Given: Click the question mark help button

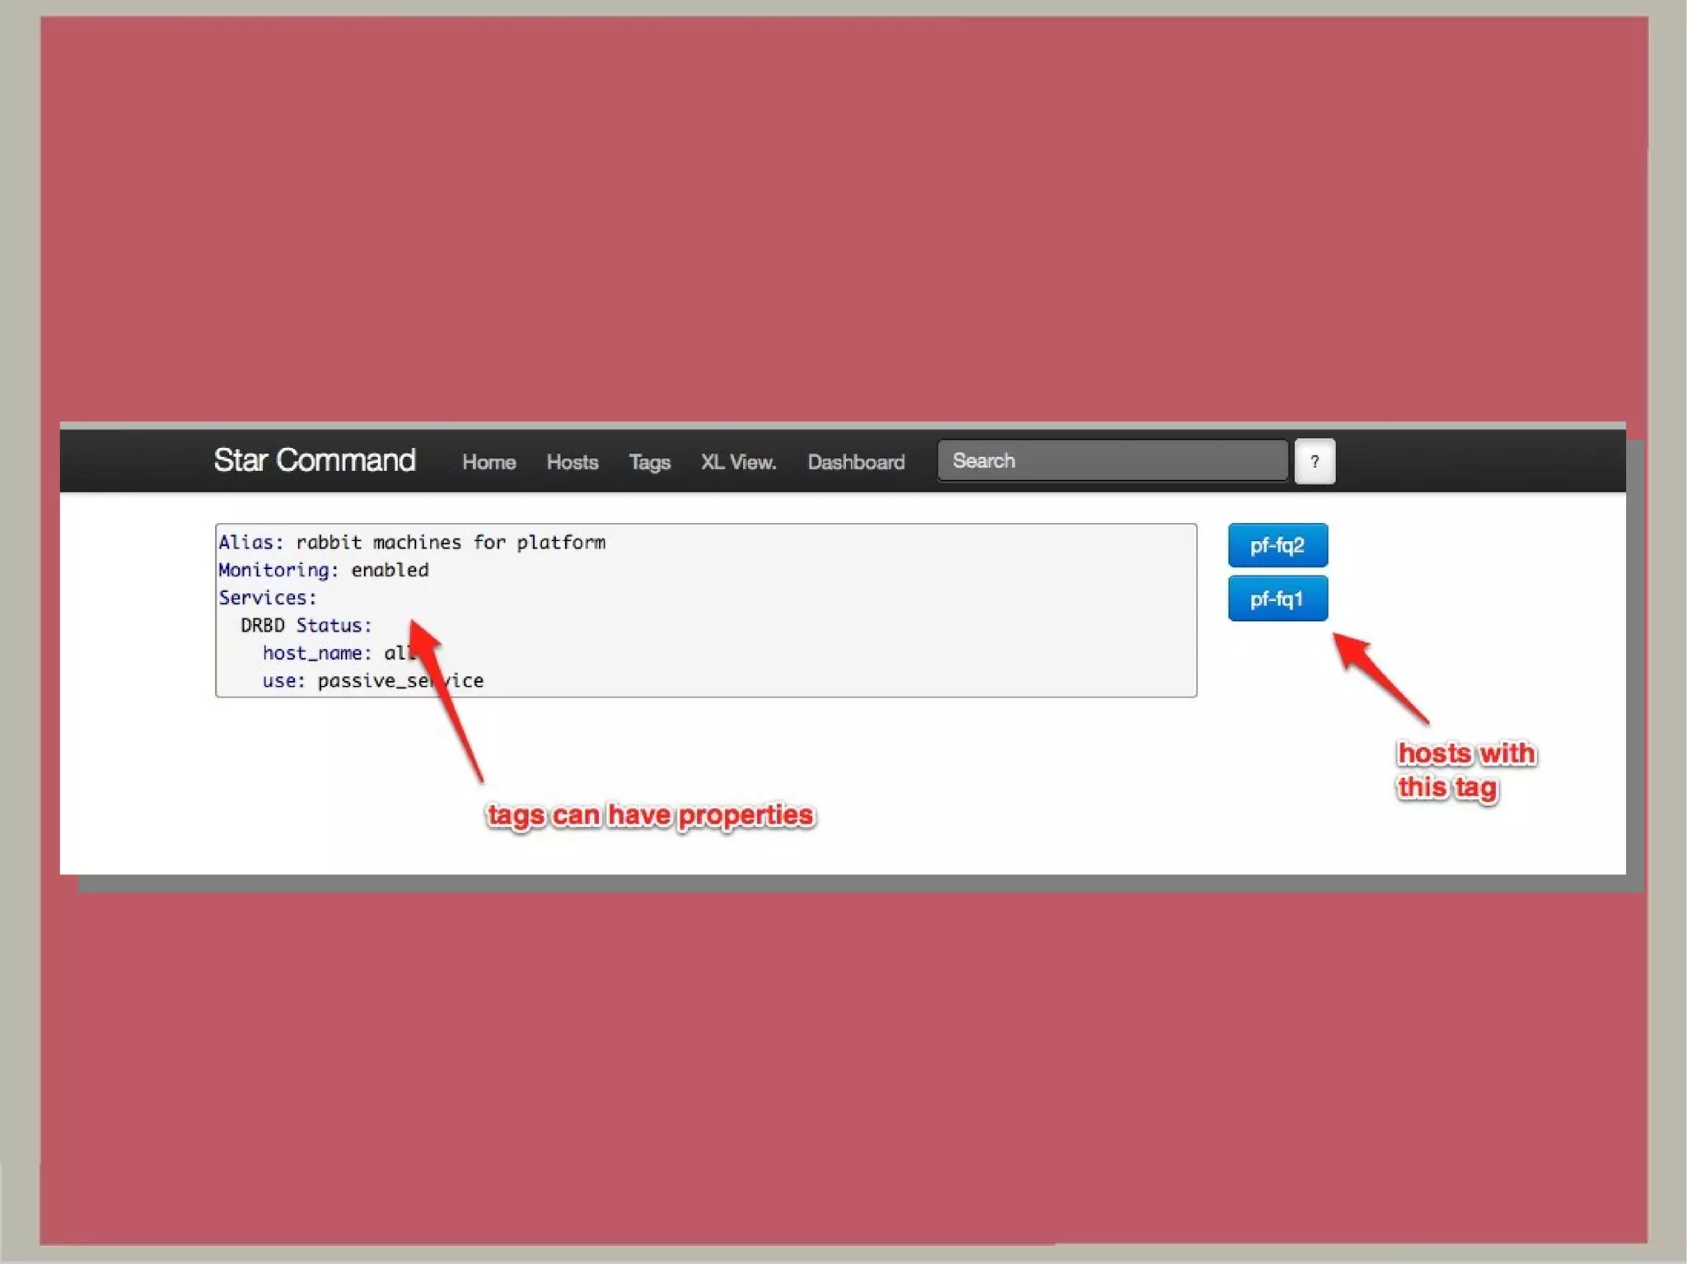Looking at the screenshot, I should [1314, 462].
